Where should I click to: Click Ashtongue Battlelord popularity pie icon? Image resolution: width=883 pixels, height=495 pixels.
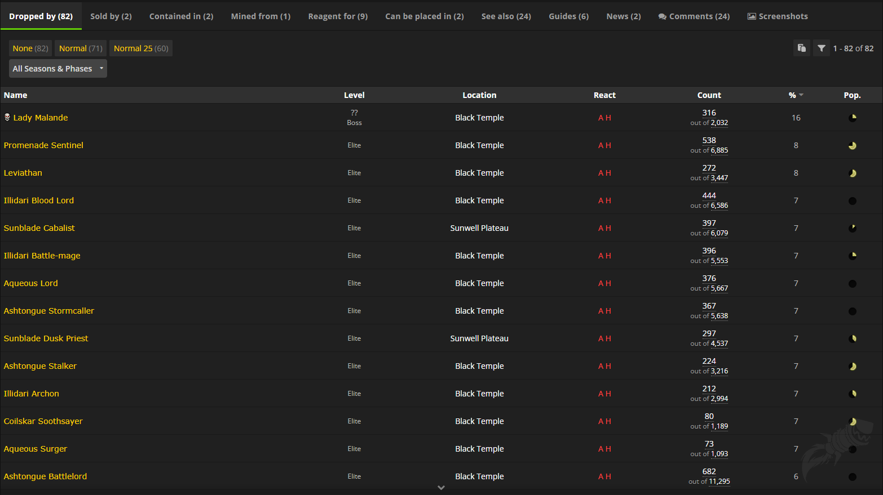853,476
